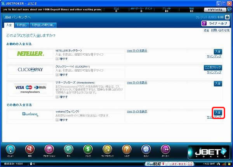This screenshot has width=233, height=167.
Task: Click the クリックツーペイ (CLICK2PAY) title text
Action: [x=73, y=67]
